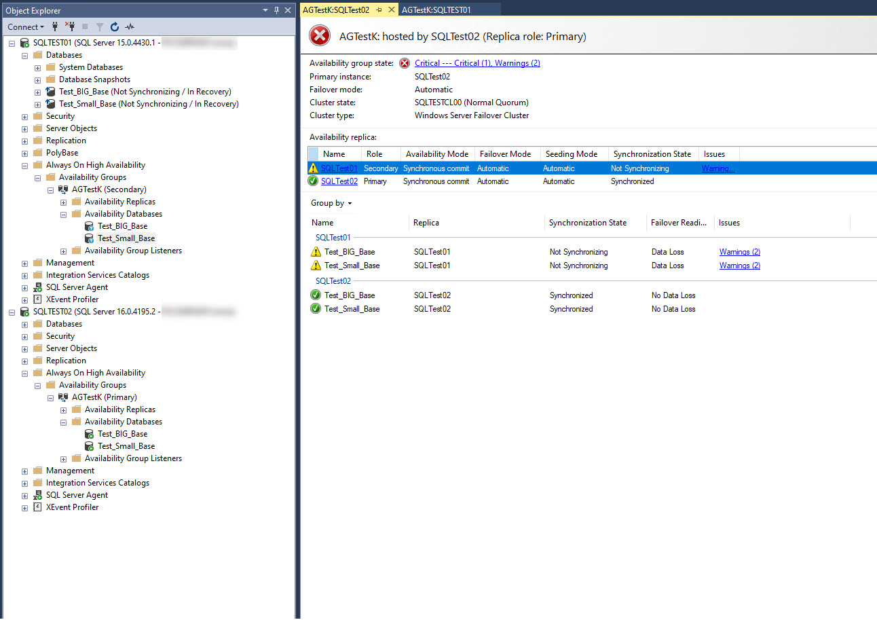This screenshot has height=620, width=877.
Task: Select Test_BIG_Base under AGTestK (Secondary)
Action: click(122, 226)
